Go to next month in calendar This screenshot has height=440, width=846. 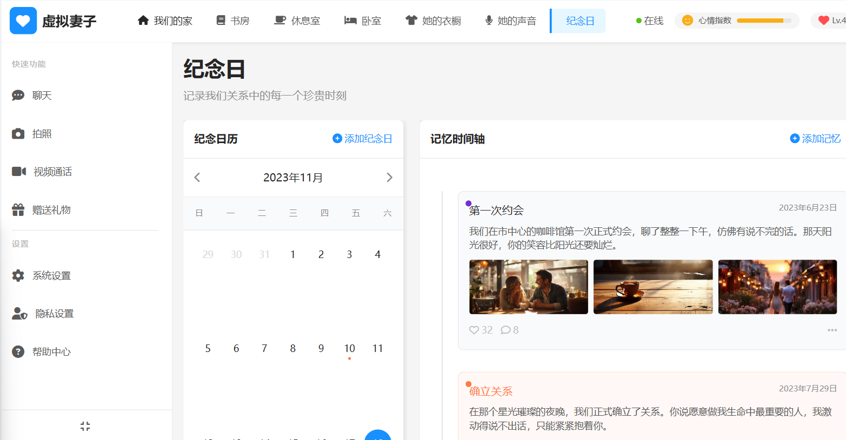389,178
